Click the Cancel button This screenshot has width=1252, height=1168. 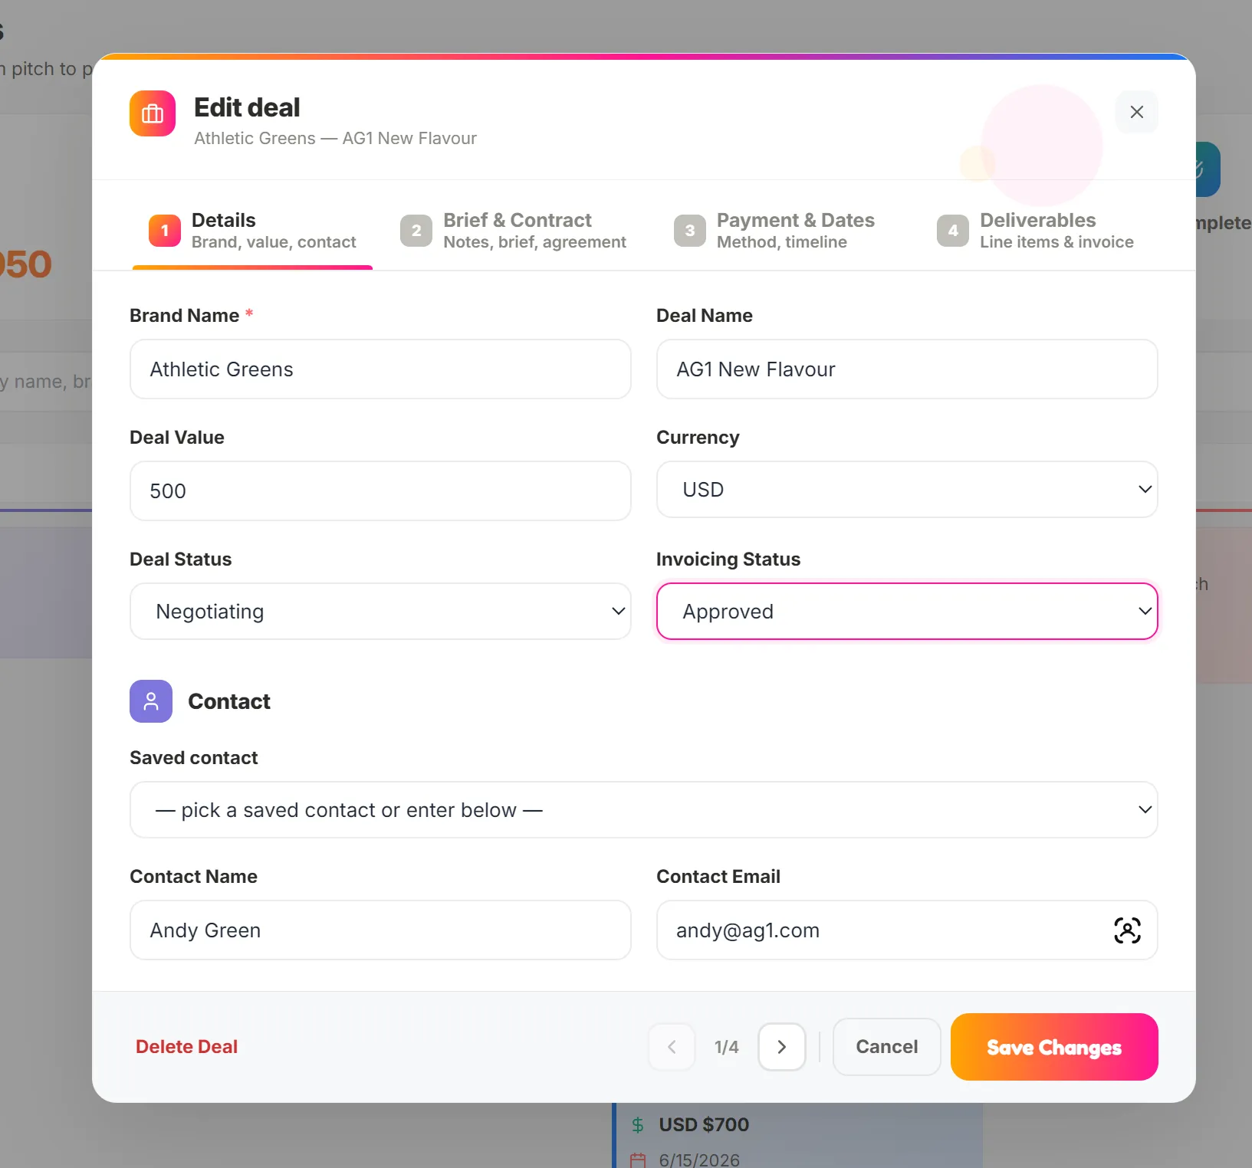(887, 1047)
